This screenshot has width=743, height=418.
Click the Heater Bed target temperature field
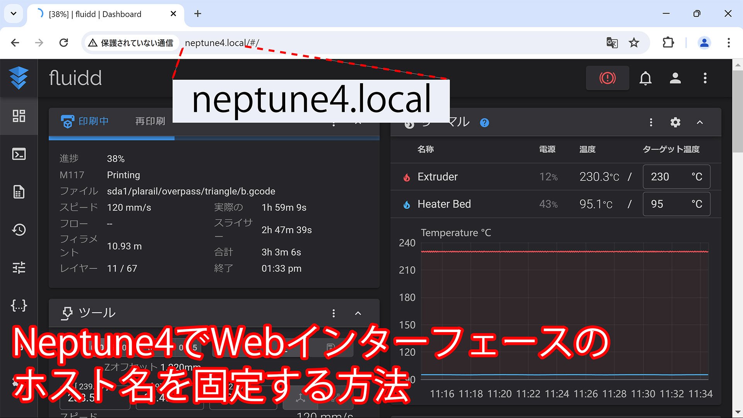[x=676, y=204]
